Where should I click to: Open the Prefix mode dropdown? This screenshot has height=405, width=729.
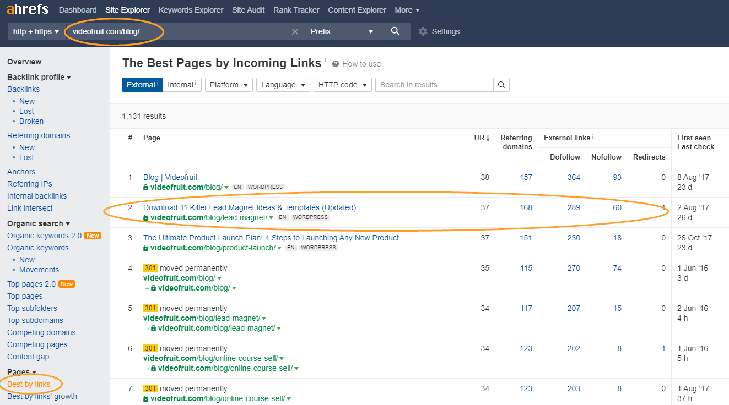click(x=342, y=31)
